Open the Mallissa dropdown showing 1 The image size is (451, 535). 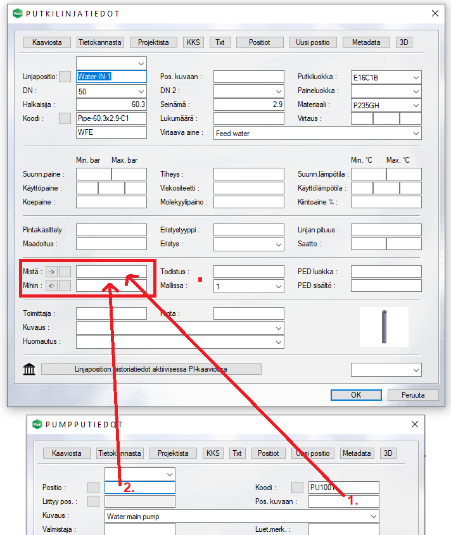coord(249,286)
